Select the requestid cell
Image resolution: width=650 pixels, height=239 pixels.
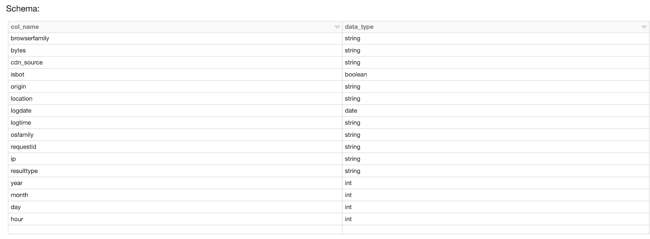point(24,147)
